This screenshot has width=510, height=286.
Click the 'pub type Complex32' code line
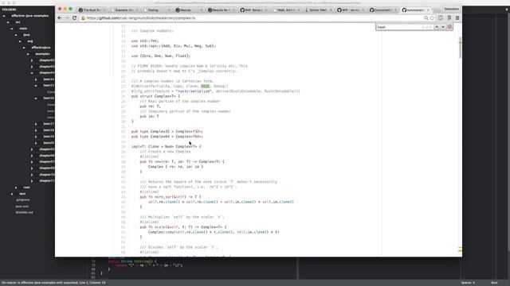pos(167,132)
